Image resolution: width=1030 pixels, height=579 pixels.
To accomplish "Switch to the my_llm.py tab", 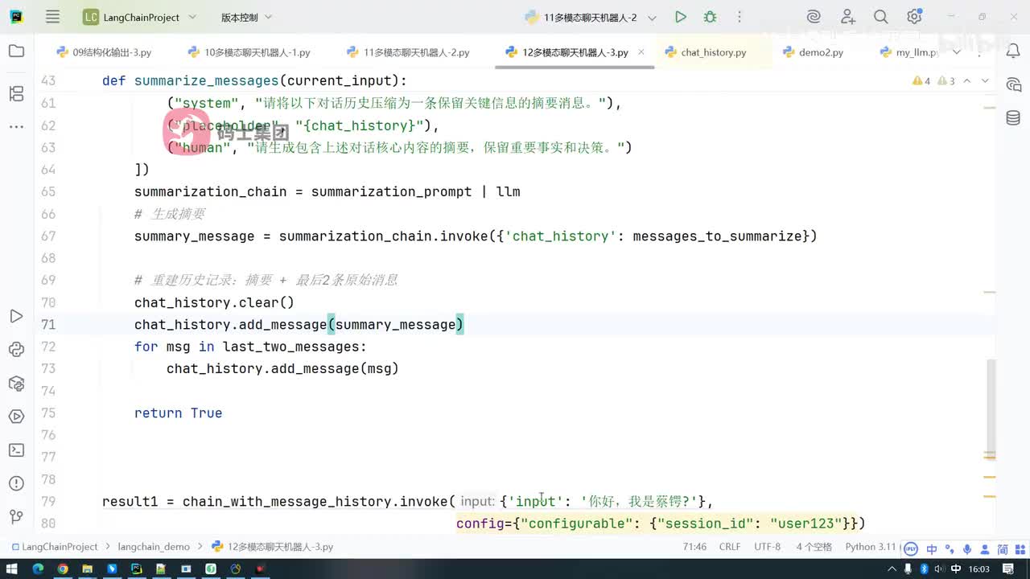I will pyautogui.click(x=909, y=52).
